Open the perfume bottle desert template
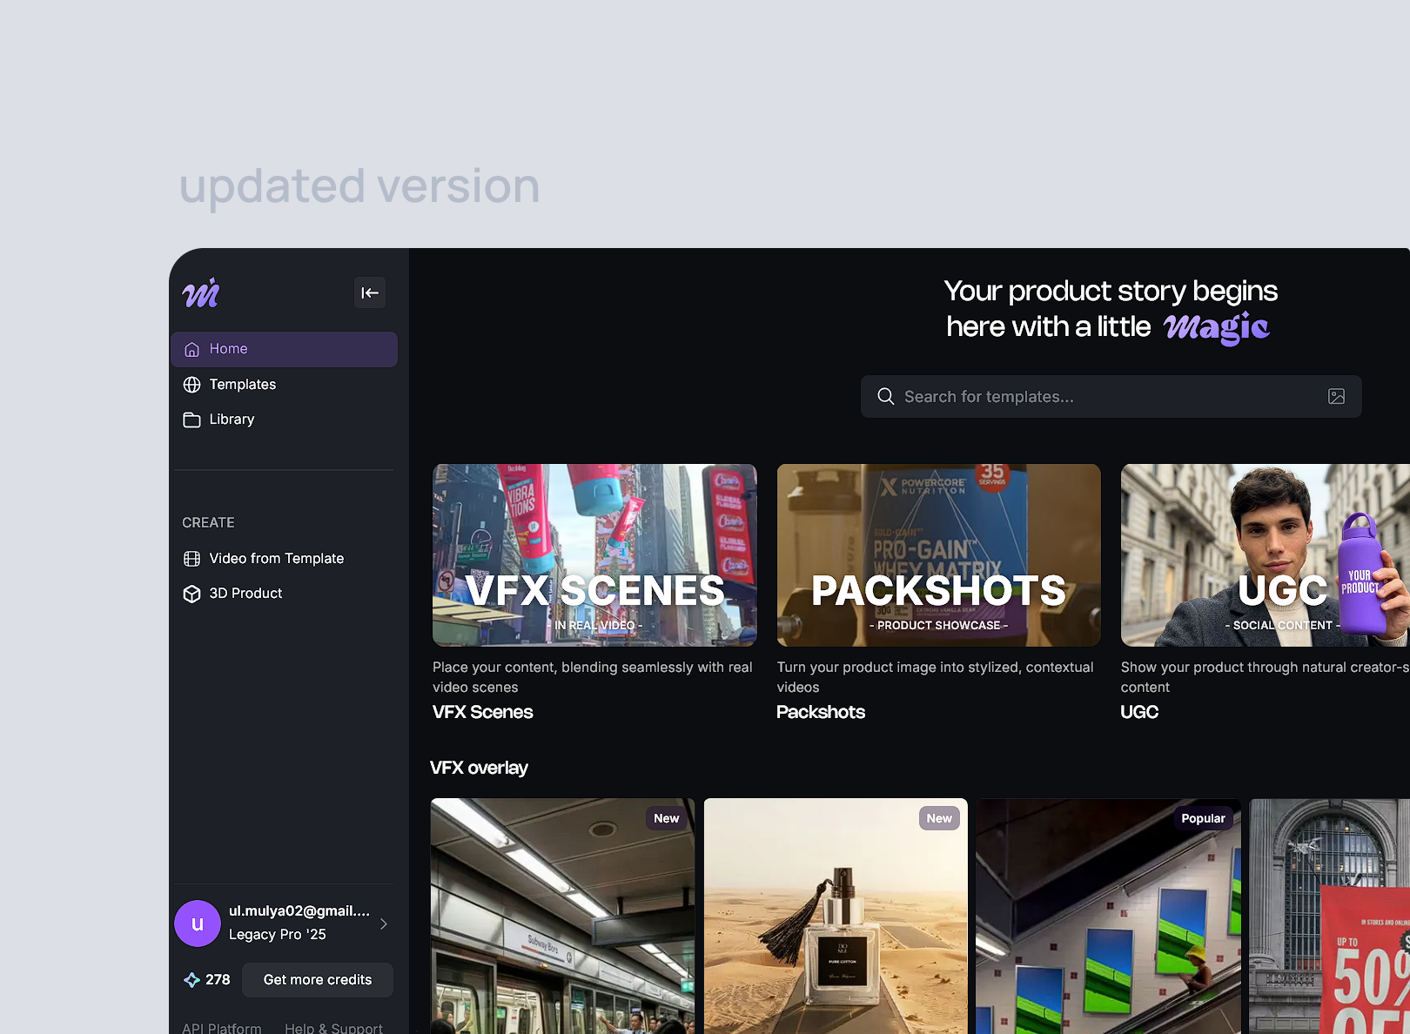This screenshot has height=1034, width=1410. [836, 916]
